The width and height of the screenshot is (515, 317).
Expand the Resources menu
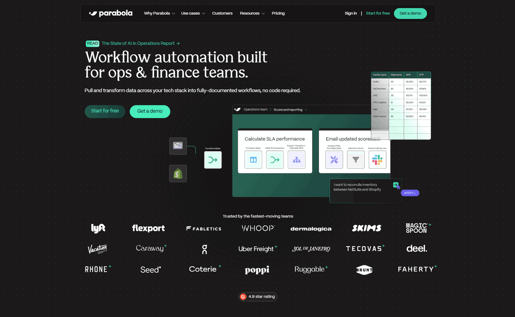pos(252,13)
